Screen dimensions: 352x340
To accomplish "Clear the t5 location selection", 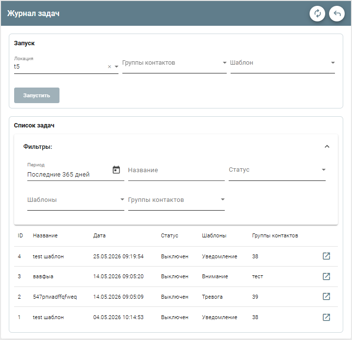I will (110, 67).
